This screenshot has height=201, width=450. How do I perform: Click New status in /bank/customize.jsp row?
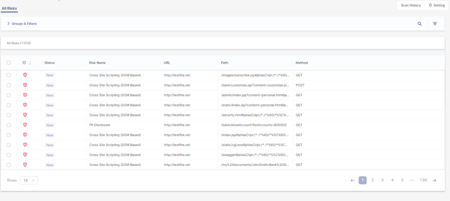coord(50,85)
